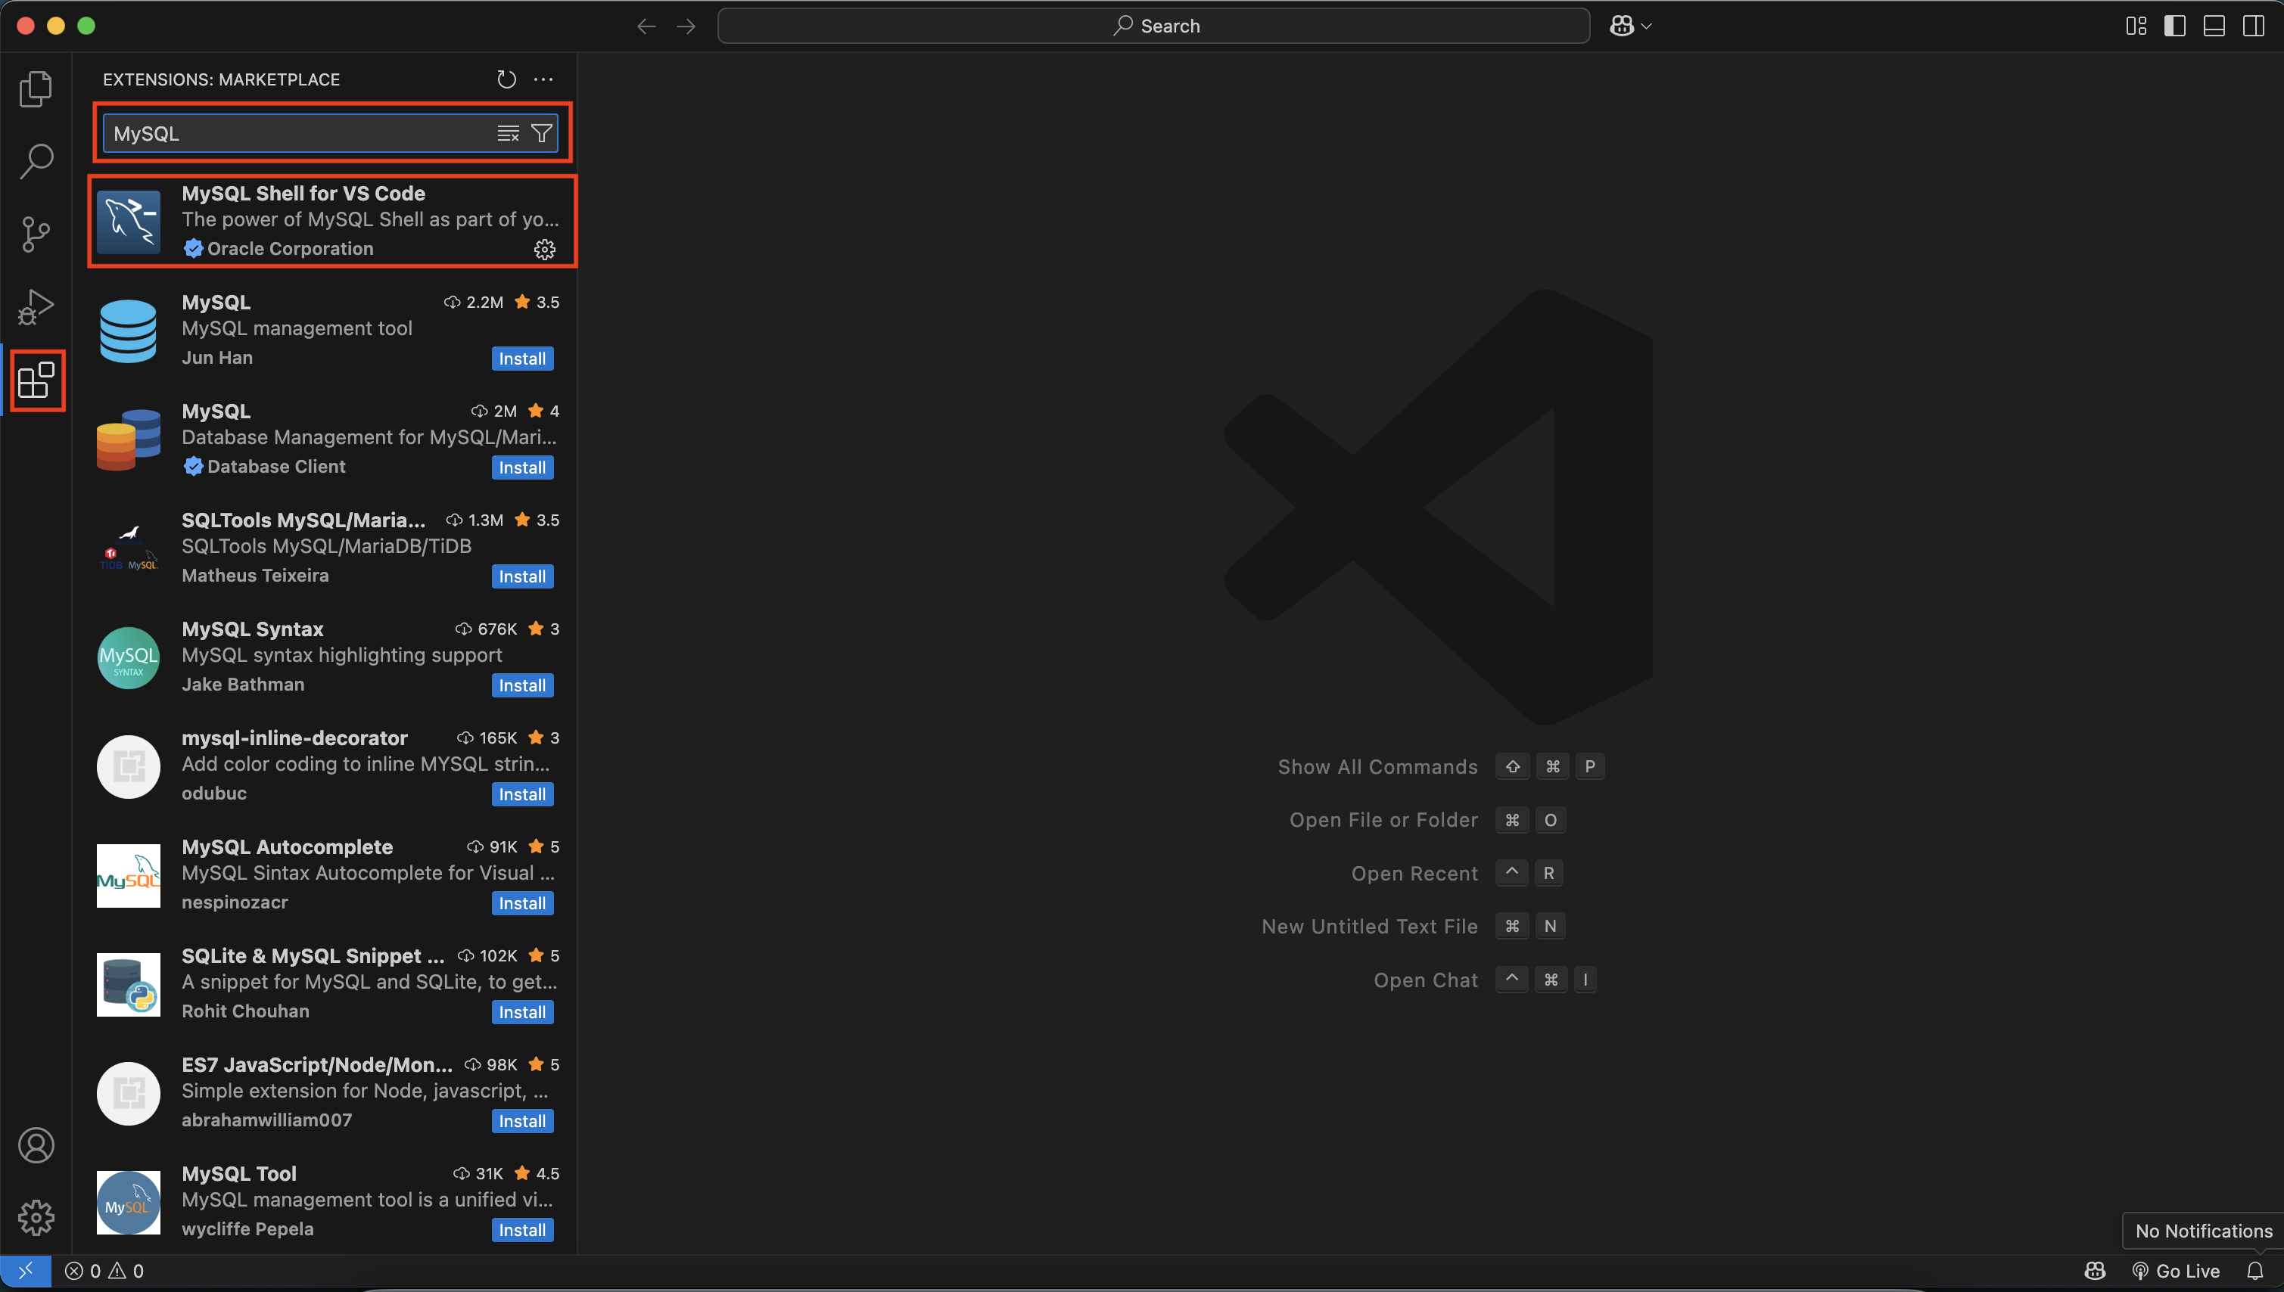The image size is (2284, 1292).
Task: Refresh the extensions marketplace list
Action: [x=506, y=79]
